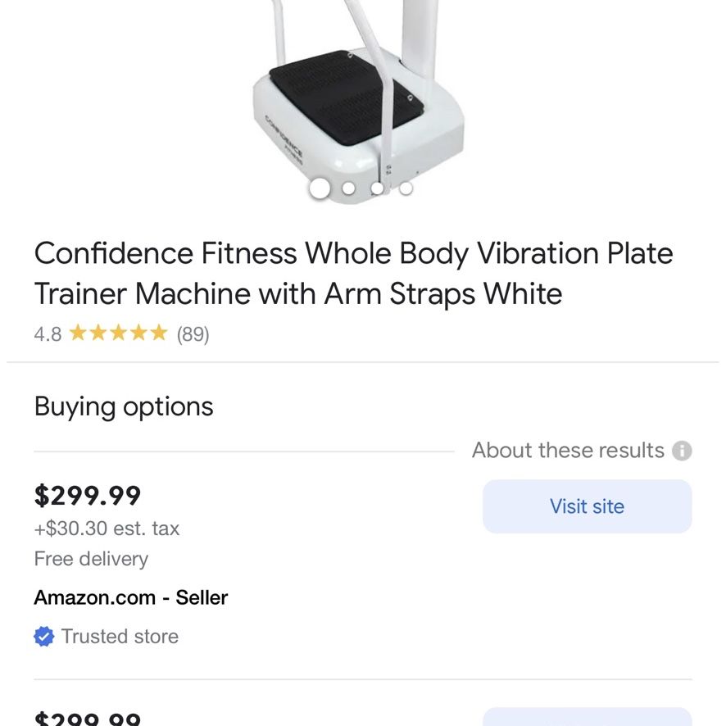Click the info icon beside About these results

point(682,451)
